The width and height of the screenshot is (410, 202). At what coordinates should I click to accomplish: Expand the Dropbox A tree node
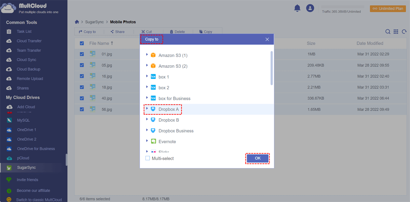[147, 109]
